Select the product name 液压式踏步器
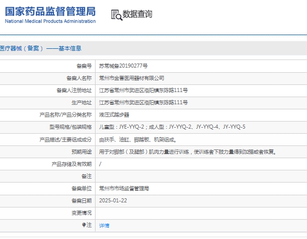This screenshot has height=239, width=307. (114, 115)
